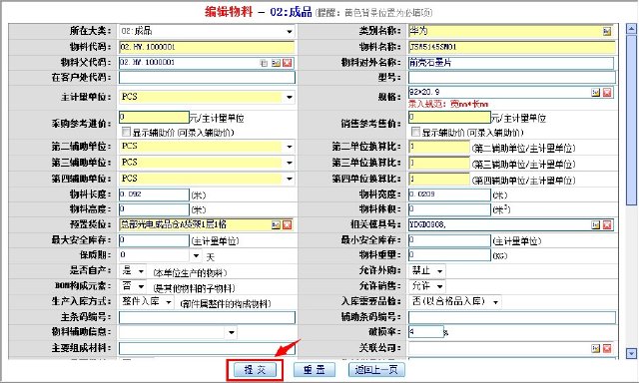
Task: Click into the 在客户处代码 input field
Action: [207, 78]
